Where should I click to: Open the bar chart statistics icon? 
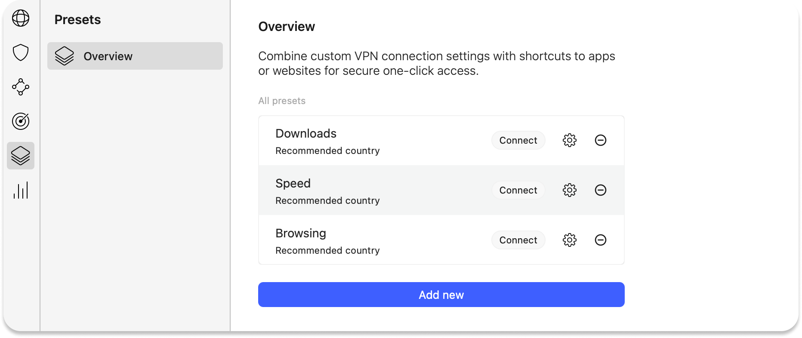point(21,190)
